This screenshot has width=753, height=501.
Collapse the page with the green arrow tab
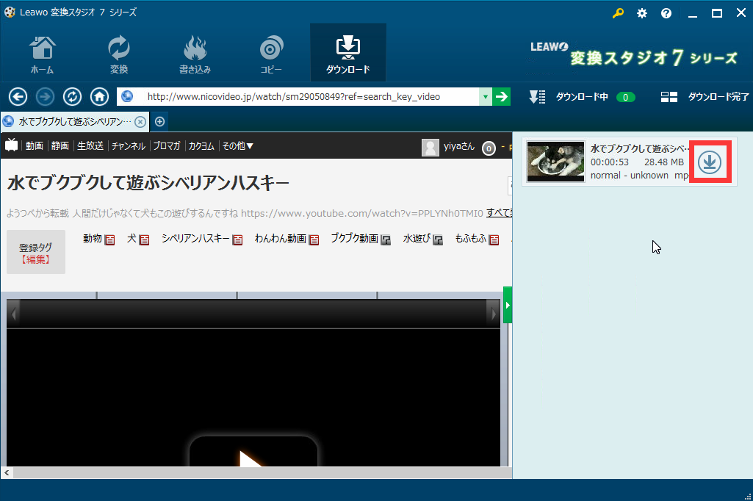[x=508, y=306]
